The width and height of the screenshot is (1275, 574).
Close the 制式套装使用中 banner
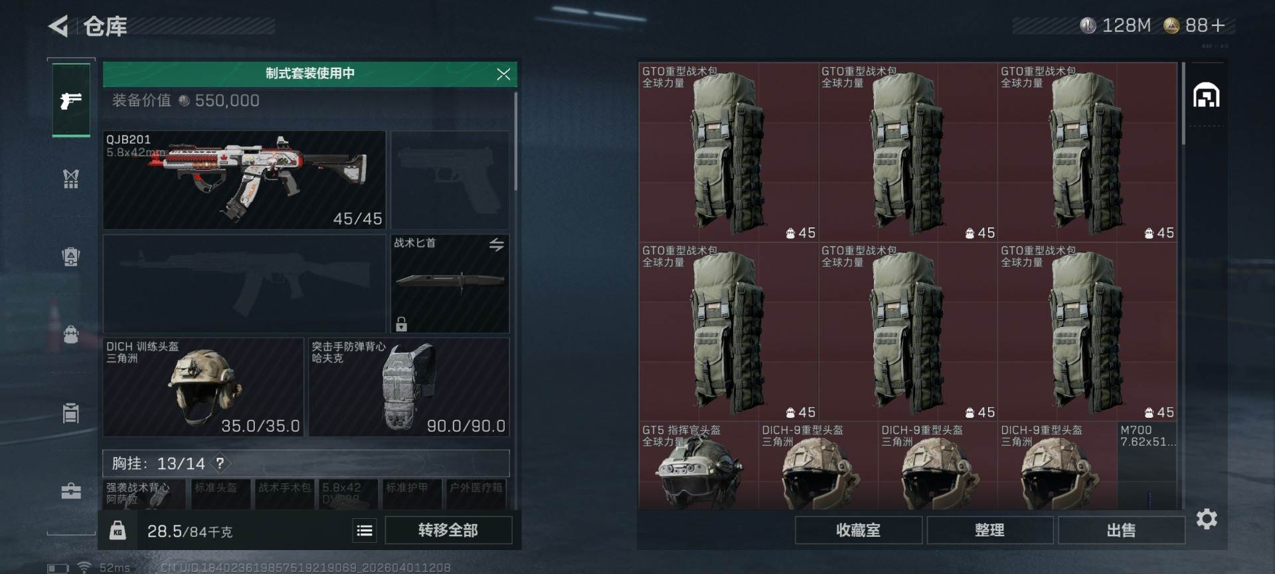[x=503, y=74]
